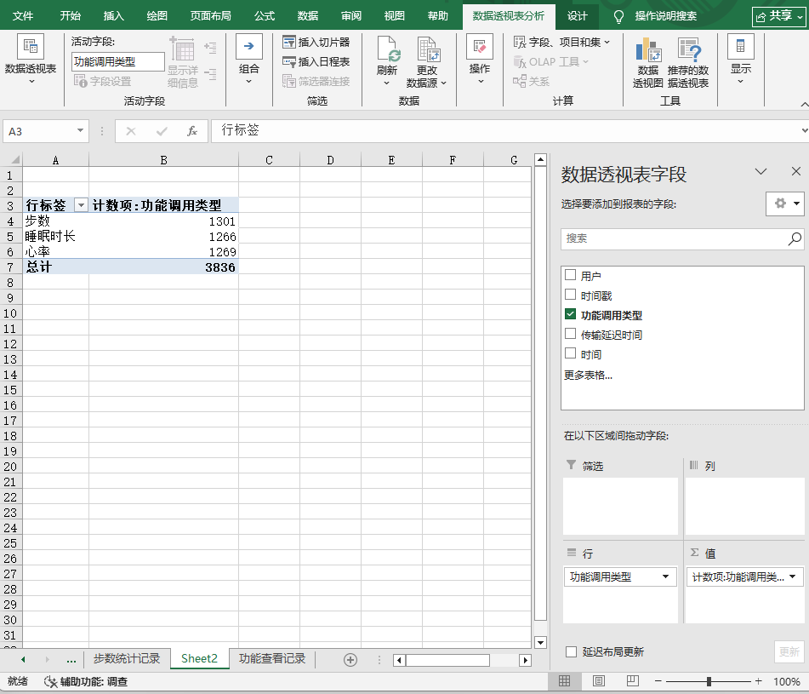This screenshot has height=694, width=809.
Task: Click the 100% zoom level
Action: coord(786,681)
